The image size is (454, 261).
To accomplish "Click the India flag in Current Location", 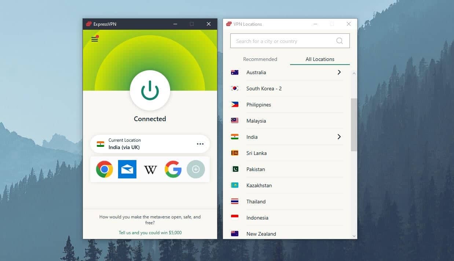I will pos(100,144).
